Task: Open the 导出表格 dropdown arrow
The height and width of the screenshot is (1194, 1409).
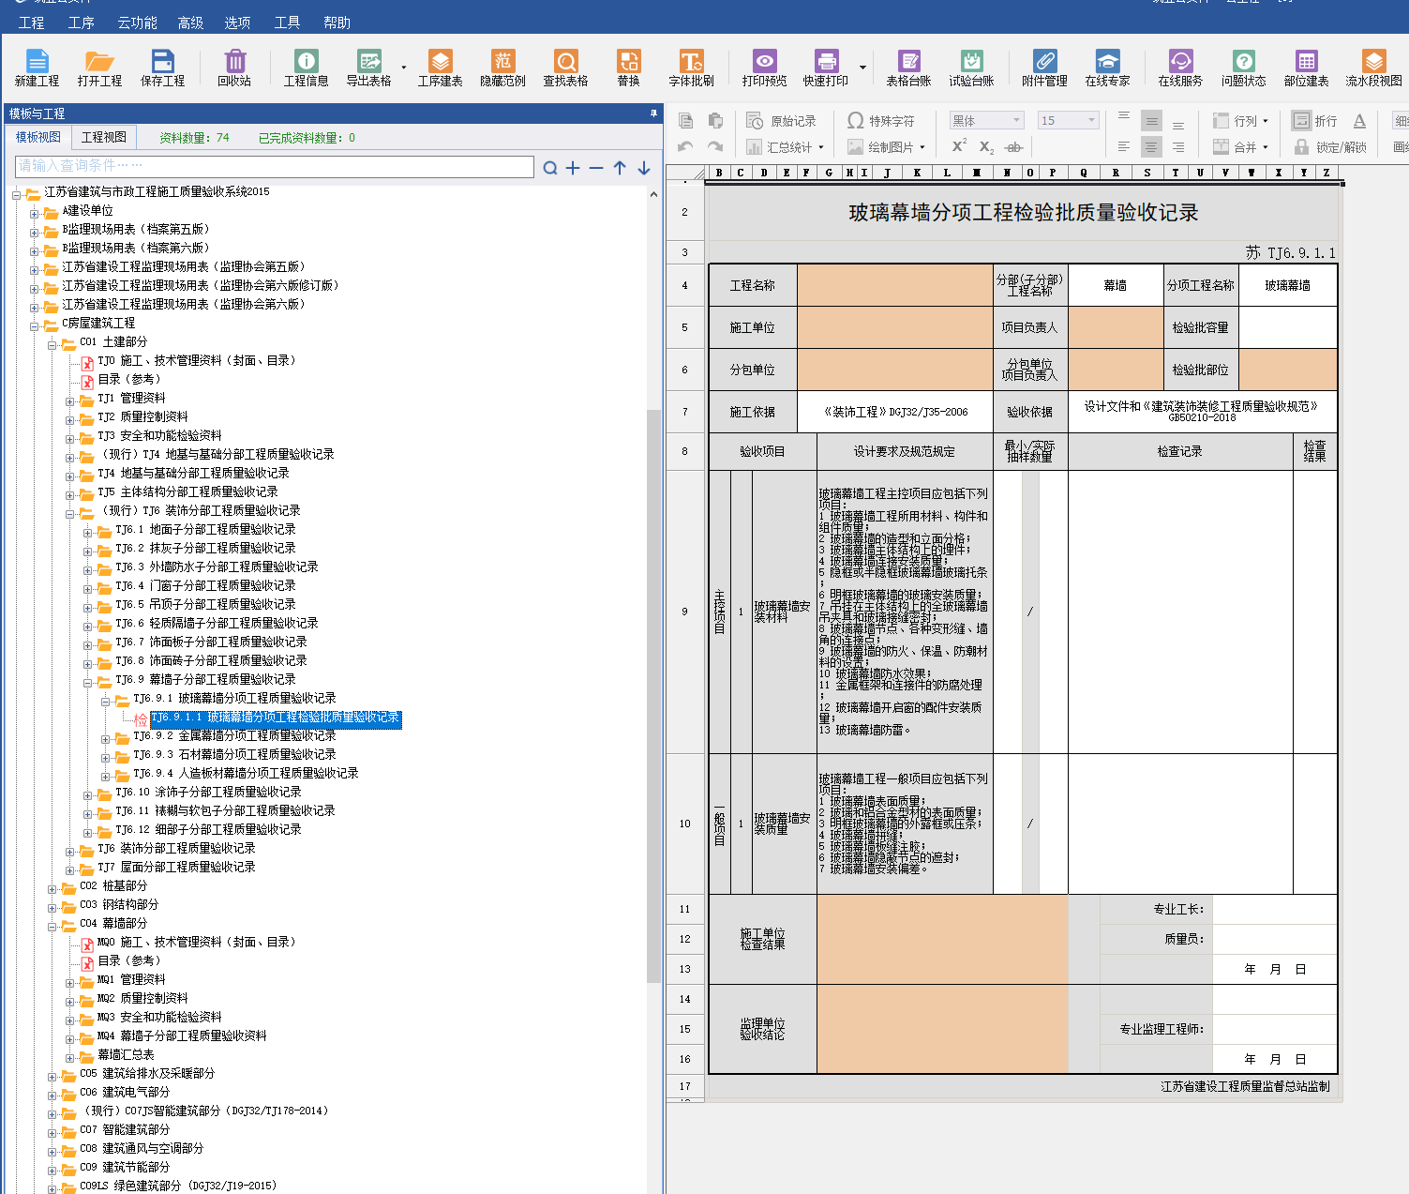Action: pos(404,68)
